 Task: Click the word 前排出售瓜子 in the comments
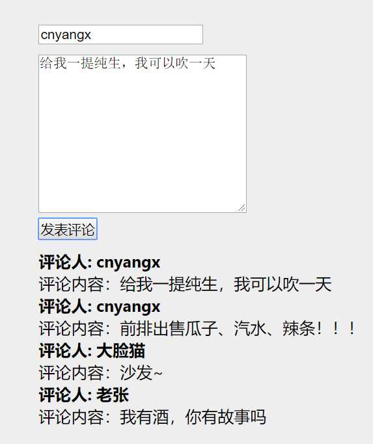169,329
